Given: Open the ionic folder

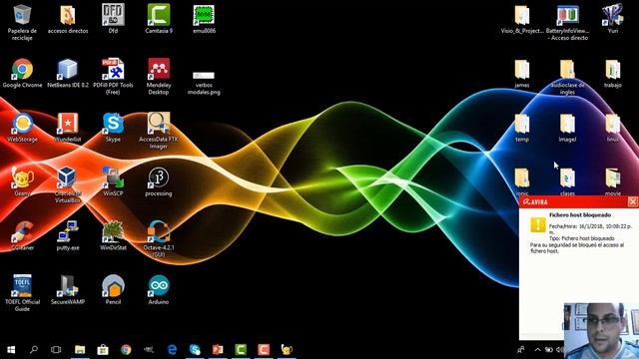Looking at the screenshot, I should [522, 181].
